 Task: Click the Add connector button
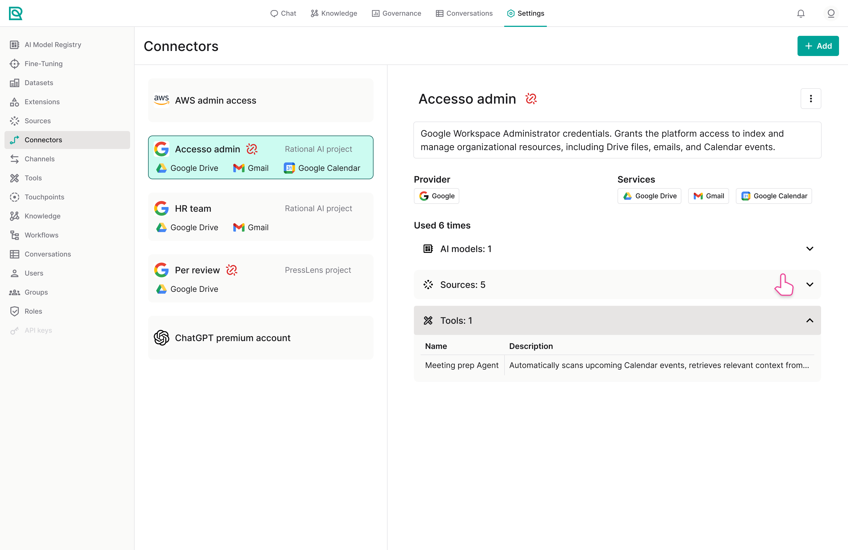pyautogui.click(x=818, y=46)
